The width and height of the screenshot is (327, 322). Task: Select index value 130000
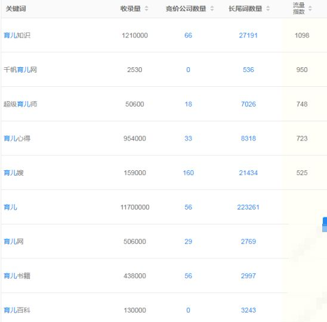pyautogui.click(x=135, y=310)
